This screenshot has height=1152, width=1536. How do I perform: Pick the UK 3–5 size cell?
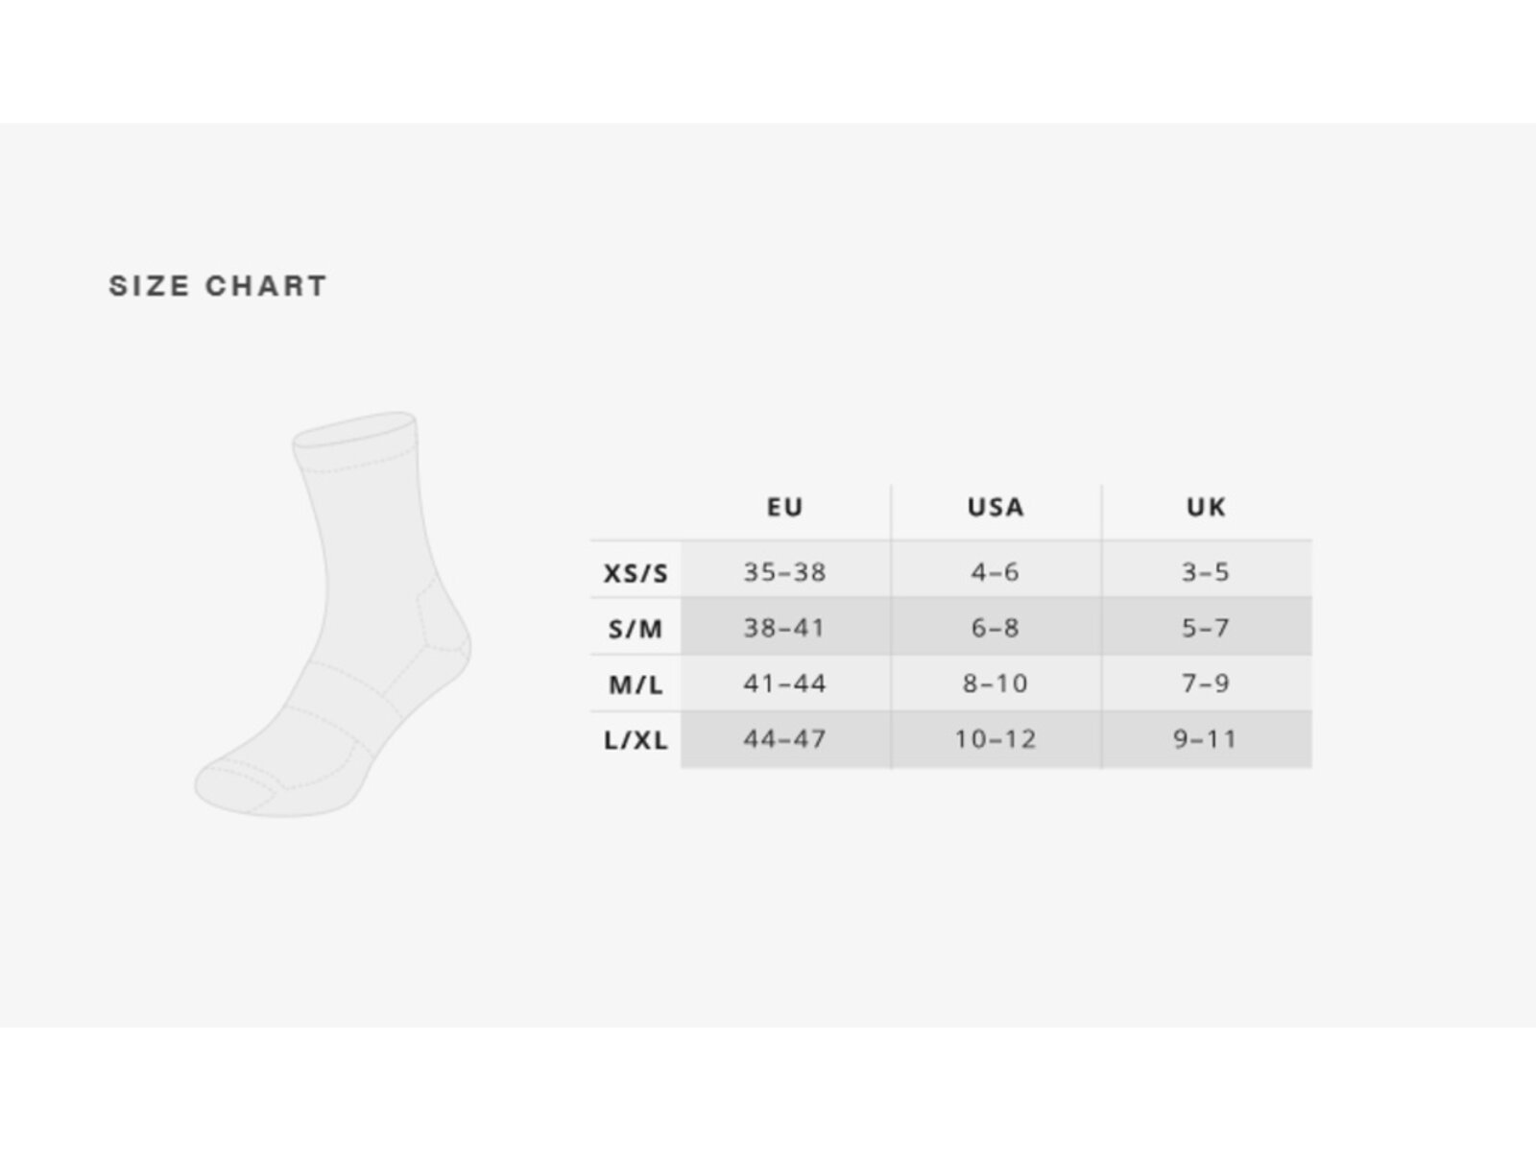point(1206,572)
